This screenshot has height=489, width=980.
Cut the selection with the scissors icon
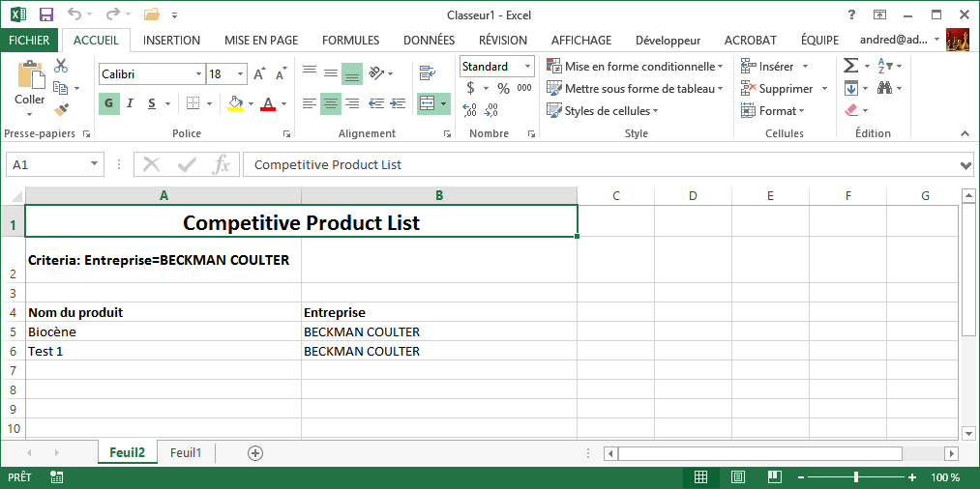(x=61, y=66)
